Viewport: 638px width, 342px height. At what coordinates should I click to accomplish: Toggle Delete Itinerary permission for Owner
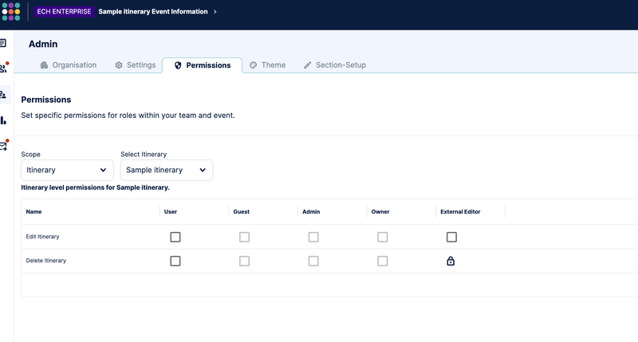383,261
